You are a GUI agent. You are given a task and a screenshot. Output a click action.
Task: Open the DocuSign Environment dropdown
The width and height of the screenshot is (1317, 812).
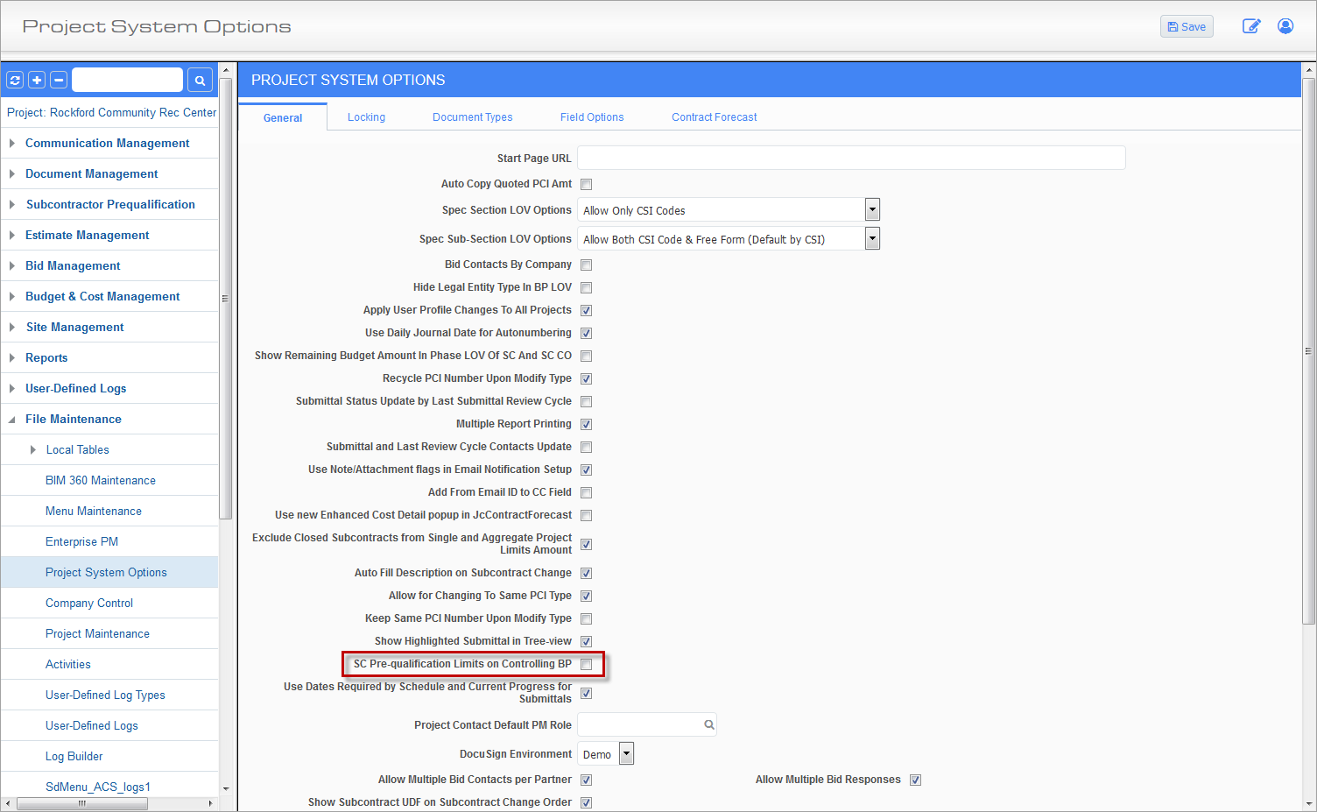tap(626, 754)
